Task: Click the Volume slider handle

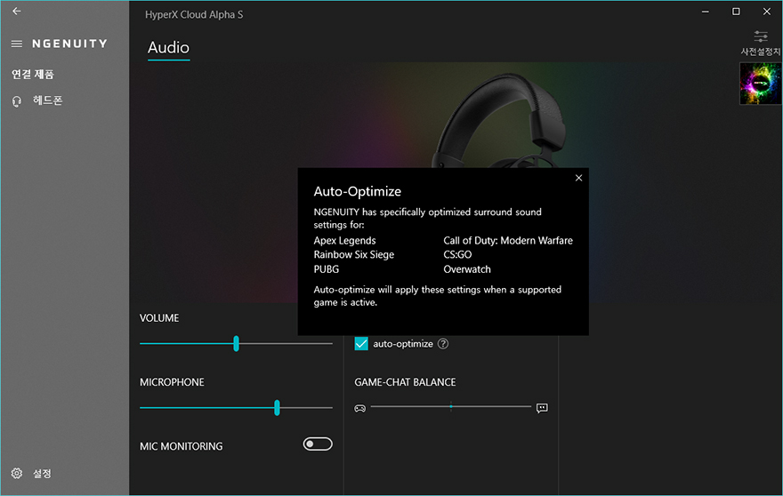Action: pos(236,343)
